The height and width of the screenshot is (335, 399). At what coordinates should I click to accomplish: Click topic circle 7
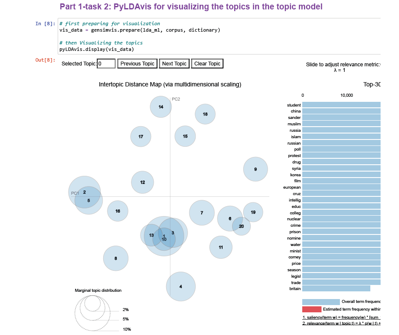point(202,213)
